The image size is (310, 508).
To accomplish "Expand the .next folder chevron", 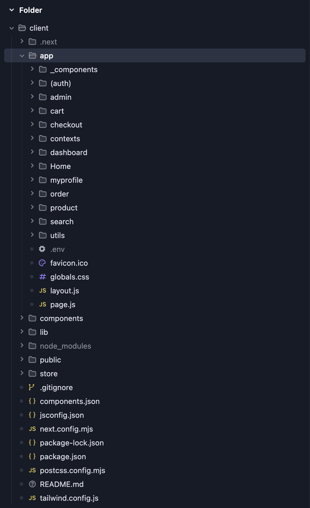I will tap(22, 42).
